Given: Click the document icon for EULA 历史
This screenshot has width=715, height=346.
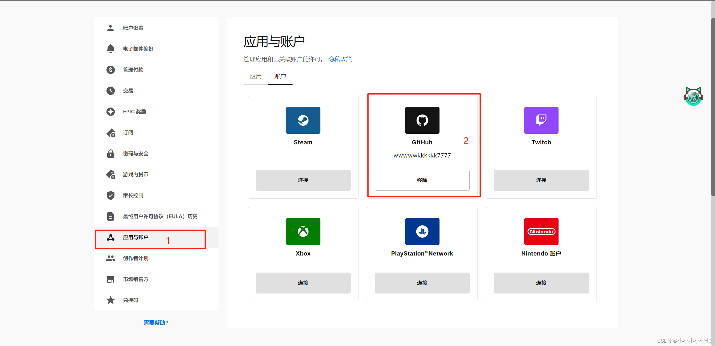Looking at the screenshot, I should click(x=110, y=216).
